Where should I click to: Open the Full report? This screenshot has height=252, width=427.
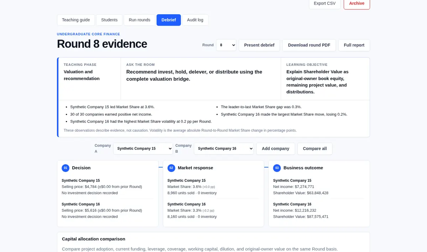click(354, 45)
